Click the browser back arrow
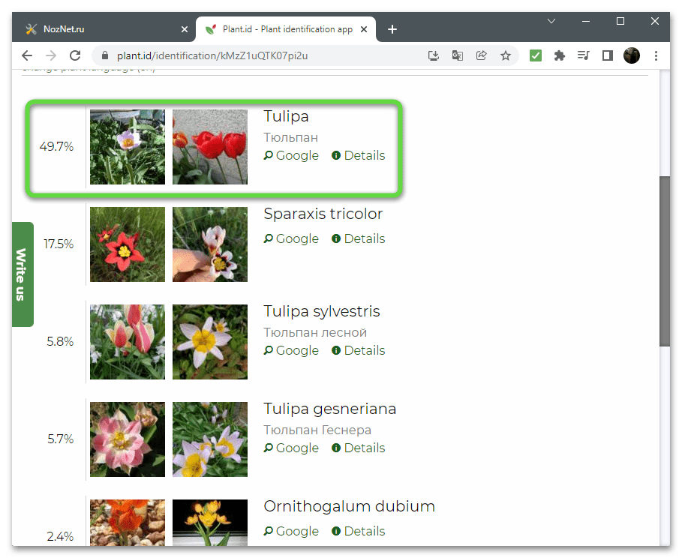The width and height of the screenshot is (682, 558). [x=27, y=55]
